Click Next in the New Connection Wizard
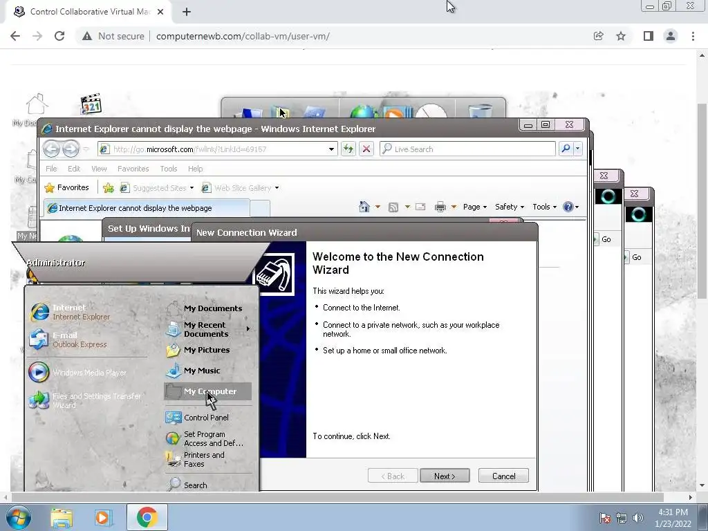Viewport: 708px width, 531px height. coord(445,476)
